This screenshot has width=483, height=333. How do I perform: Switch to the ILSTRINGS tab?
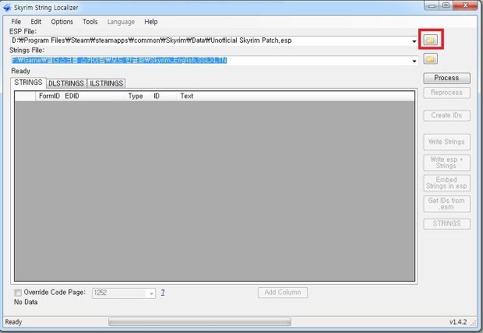106,83
